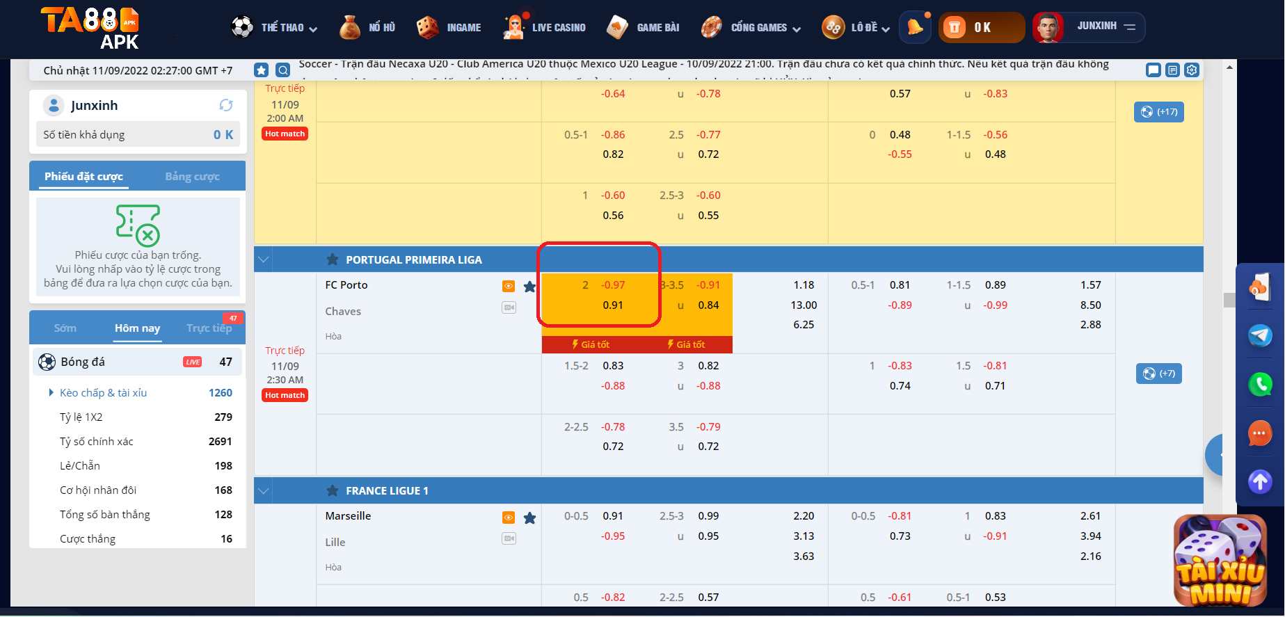Refresh the Junxinh account balance
The image size is (1285, 617).
[226, 105]
